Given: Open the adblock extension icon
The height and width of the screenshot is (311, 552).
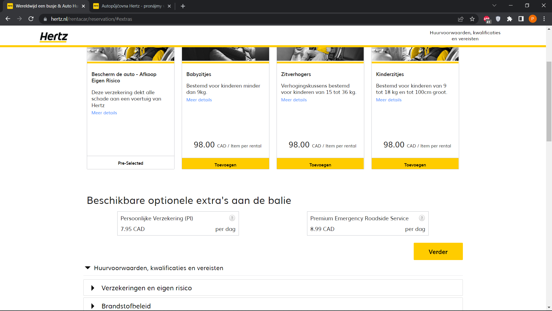Looking at the screenshot, I should click(487, 19).
